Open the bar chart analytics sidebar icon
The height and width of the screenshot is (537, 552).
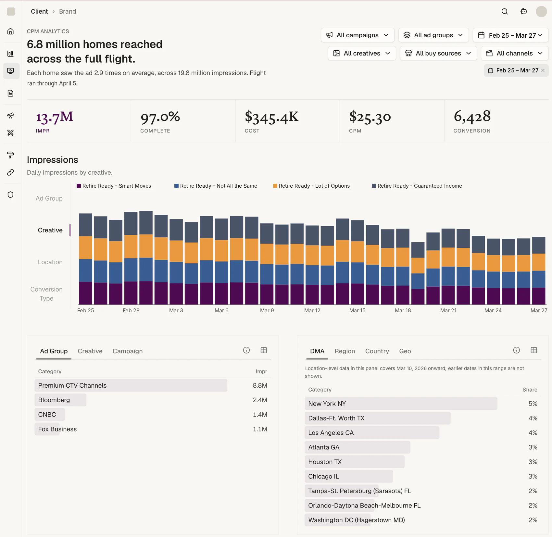point(10,54)
